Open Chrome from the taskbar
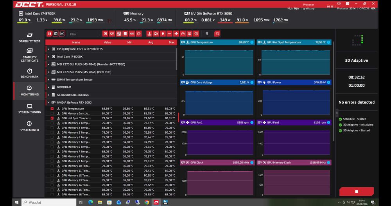 point(147,202)
